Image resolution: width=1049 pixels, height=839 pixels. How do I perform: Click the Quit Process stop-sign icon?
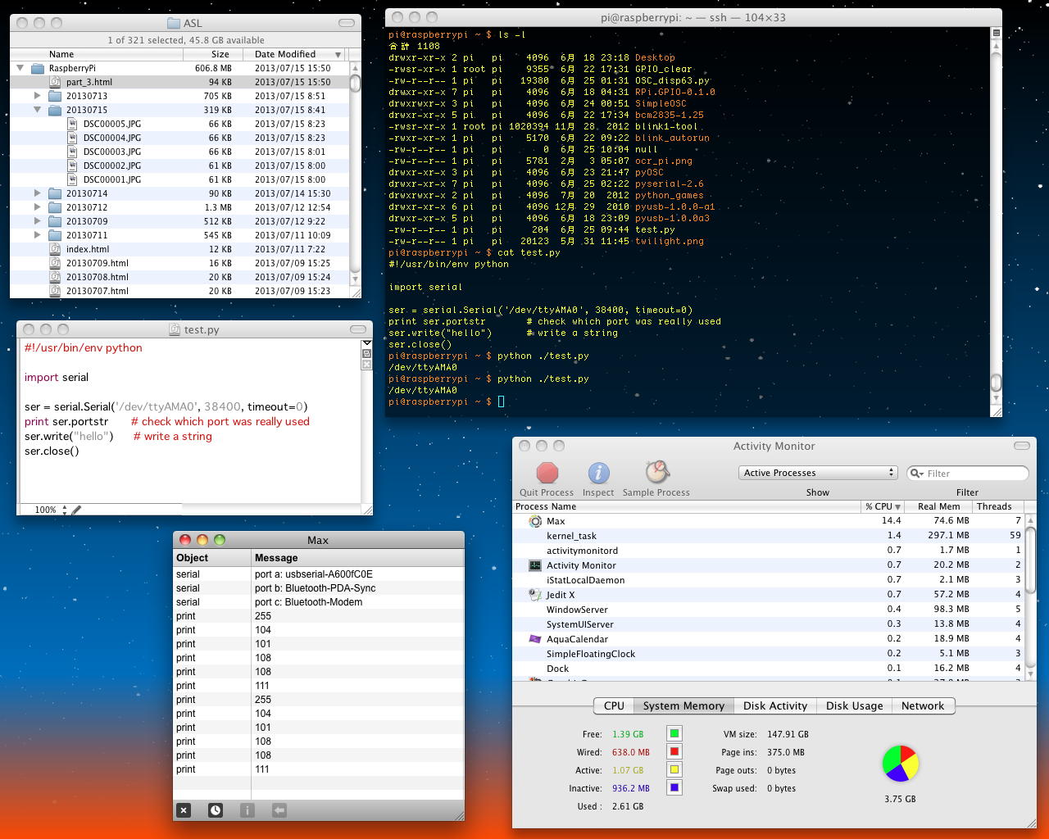pos(547,474)
